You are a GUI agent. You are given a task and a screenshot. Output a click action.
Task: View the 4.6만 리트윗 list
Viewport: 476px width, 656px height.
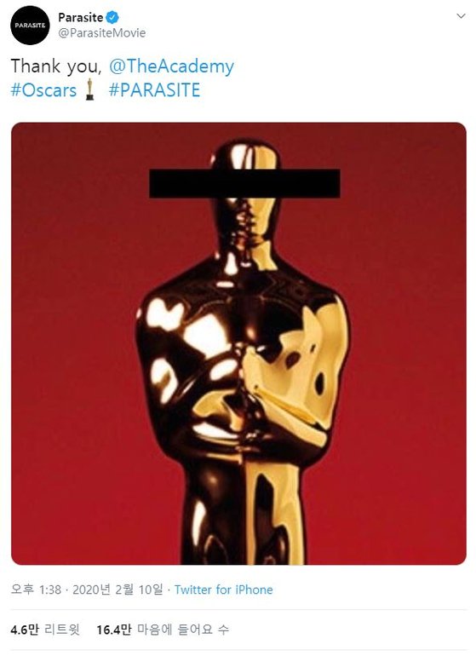(x=45, y=630)
